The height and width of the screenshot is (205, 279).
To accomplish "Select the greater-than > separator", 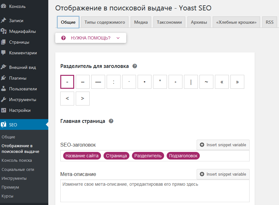I will pos(83,99).
